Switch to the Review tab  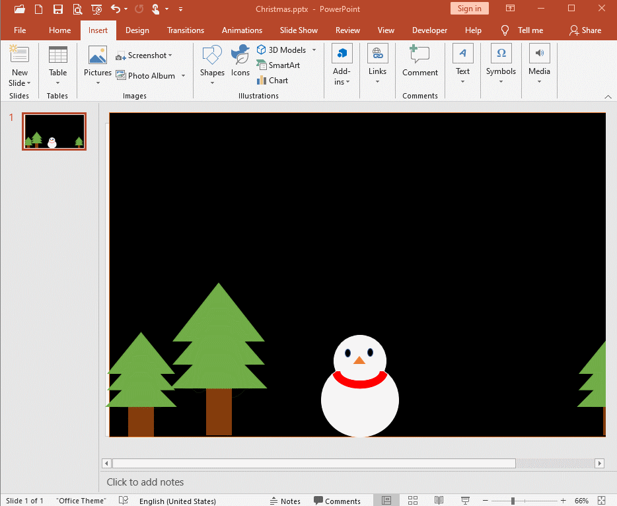point(347,30)
